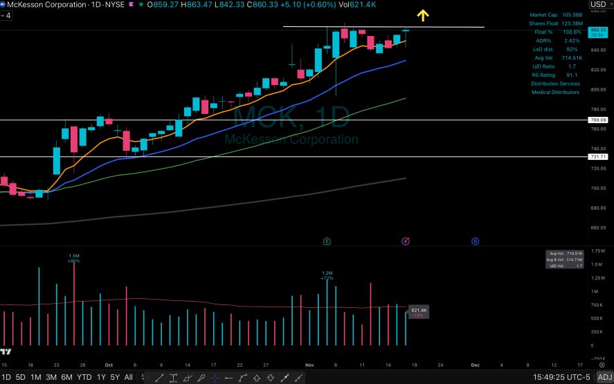This screenshot has height=384, width=614.
Task: Select the highlighter tool in favorites bar
Action: point(201,378)
